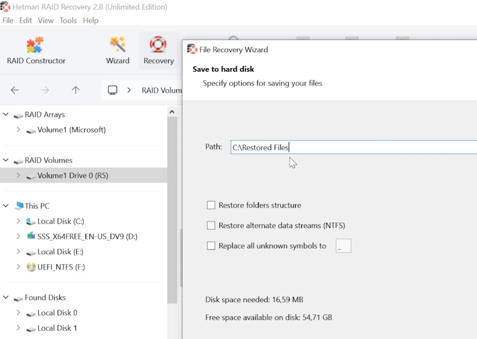Image resolution: width=477 pixels, height=339 pixels.
Task: Collapse the RAID Volumes section
Action: [6, 160]
